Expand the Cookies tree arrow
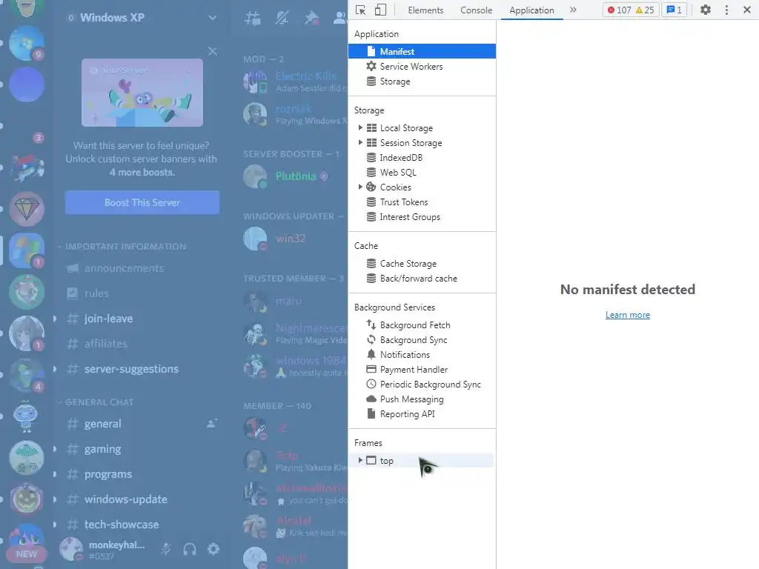 360,187
